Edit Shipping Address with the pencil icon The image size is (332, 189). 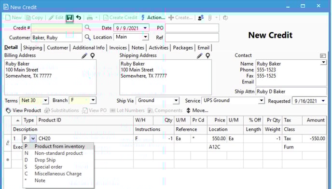point(199,55)
